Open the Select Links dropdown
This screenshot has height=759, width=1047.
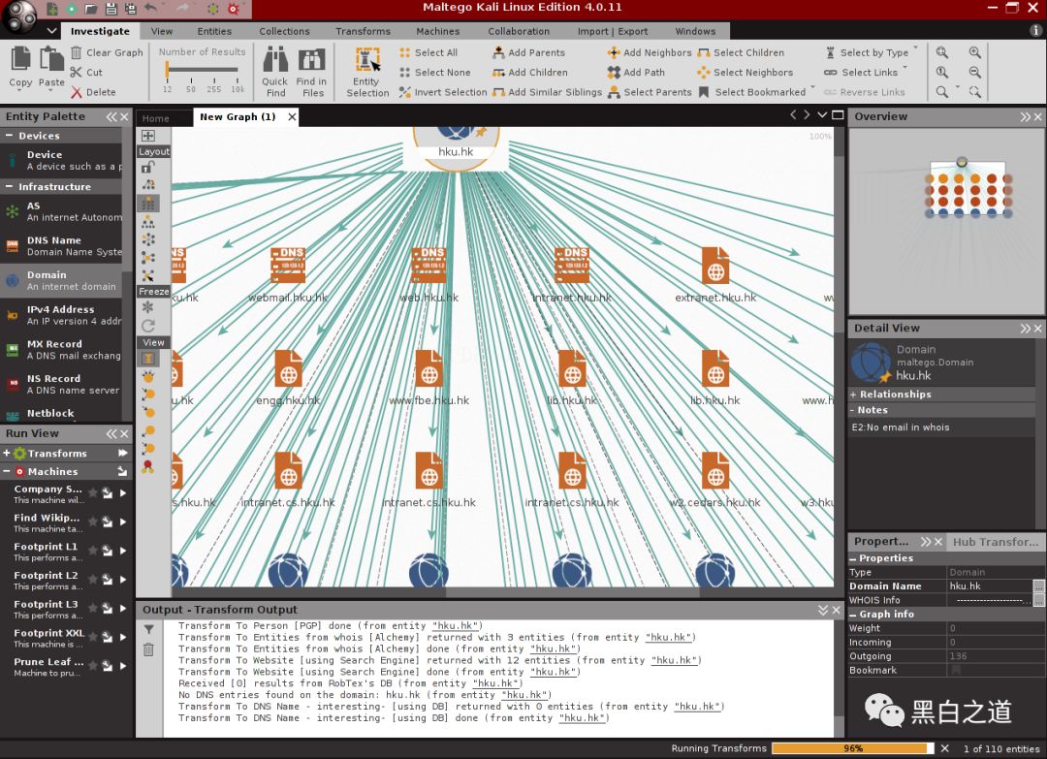click(x=904, y=68)
